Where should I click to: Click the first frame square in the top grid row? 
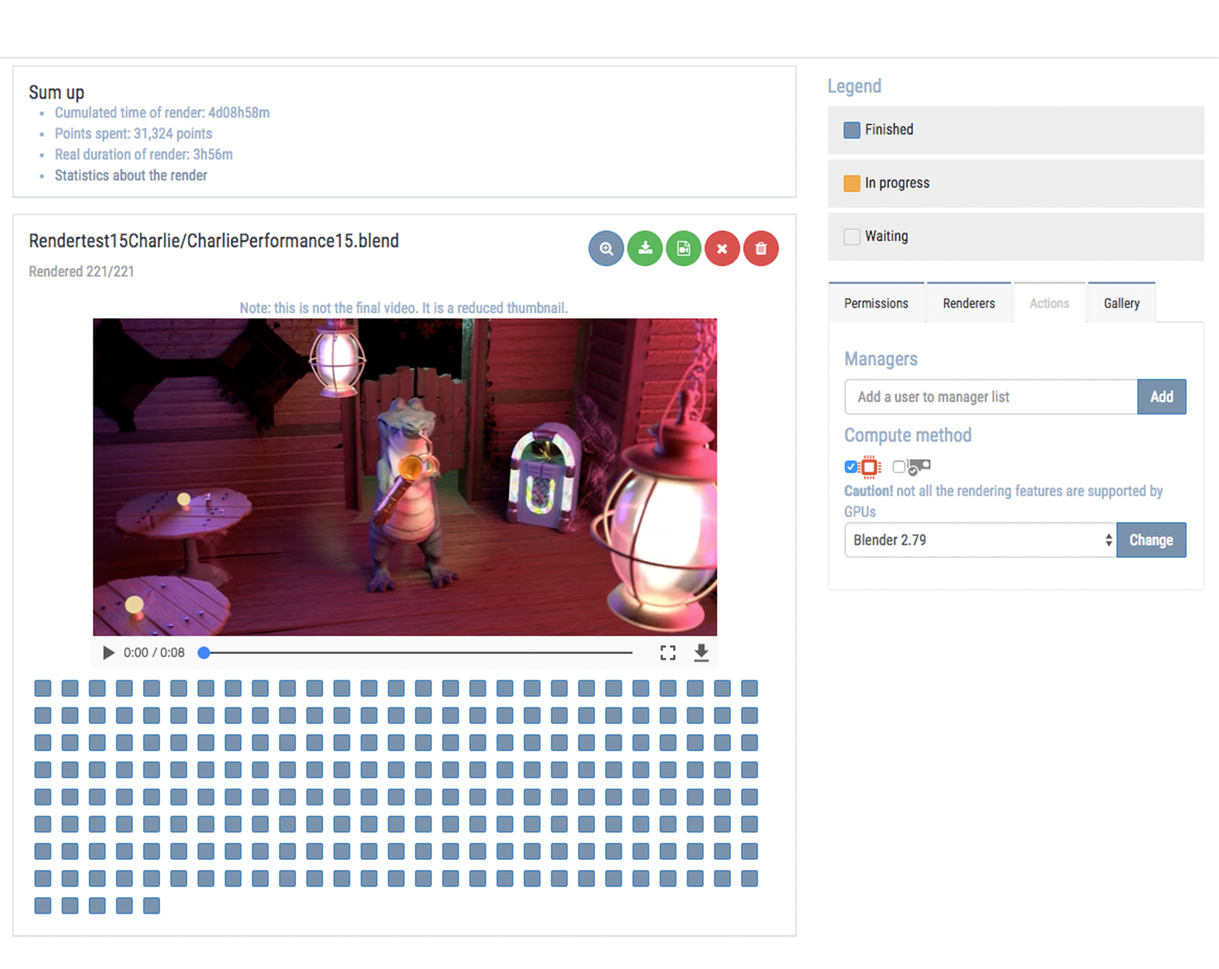click(43, 688)
